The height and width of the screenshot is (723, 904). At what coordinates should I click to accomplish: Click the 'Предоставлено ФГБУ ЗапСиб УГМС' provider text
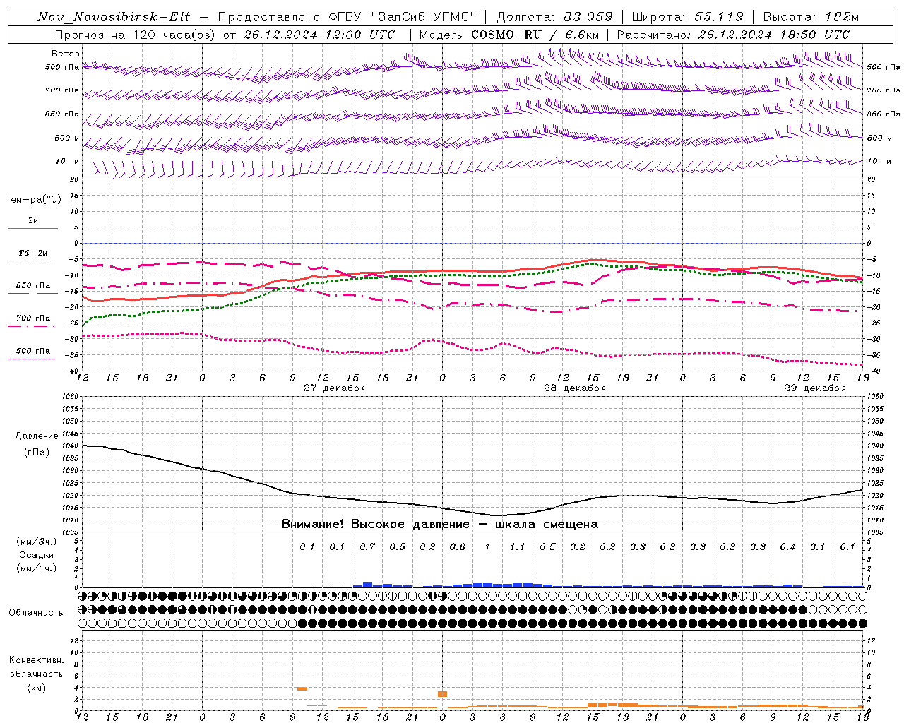point(347,17)
